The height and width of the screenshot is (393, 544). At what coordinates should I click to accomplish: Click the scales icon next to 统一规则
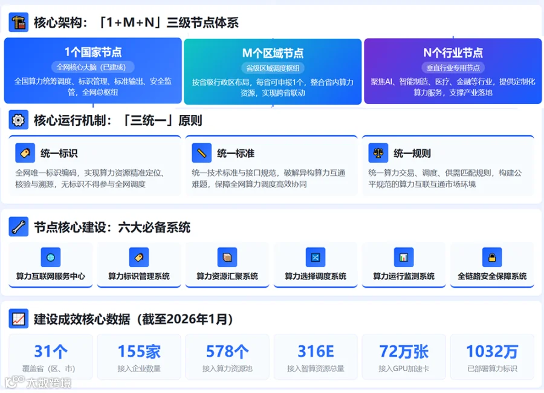[x=378, y=153]
